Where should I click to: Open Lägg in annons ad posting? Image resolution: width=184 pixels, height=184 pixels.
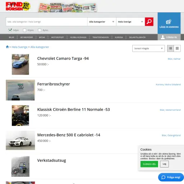[x=169, y=23]
